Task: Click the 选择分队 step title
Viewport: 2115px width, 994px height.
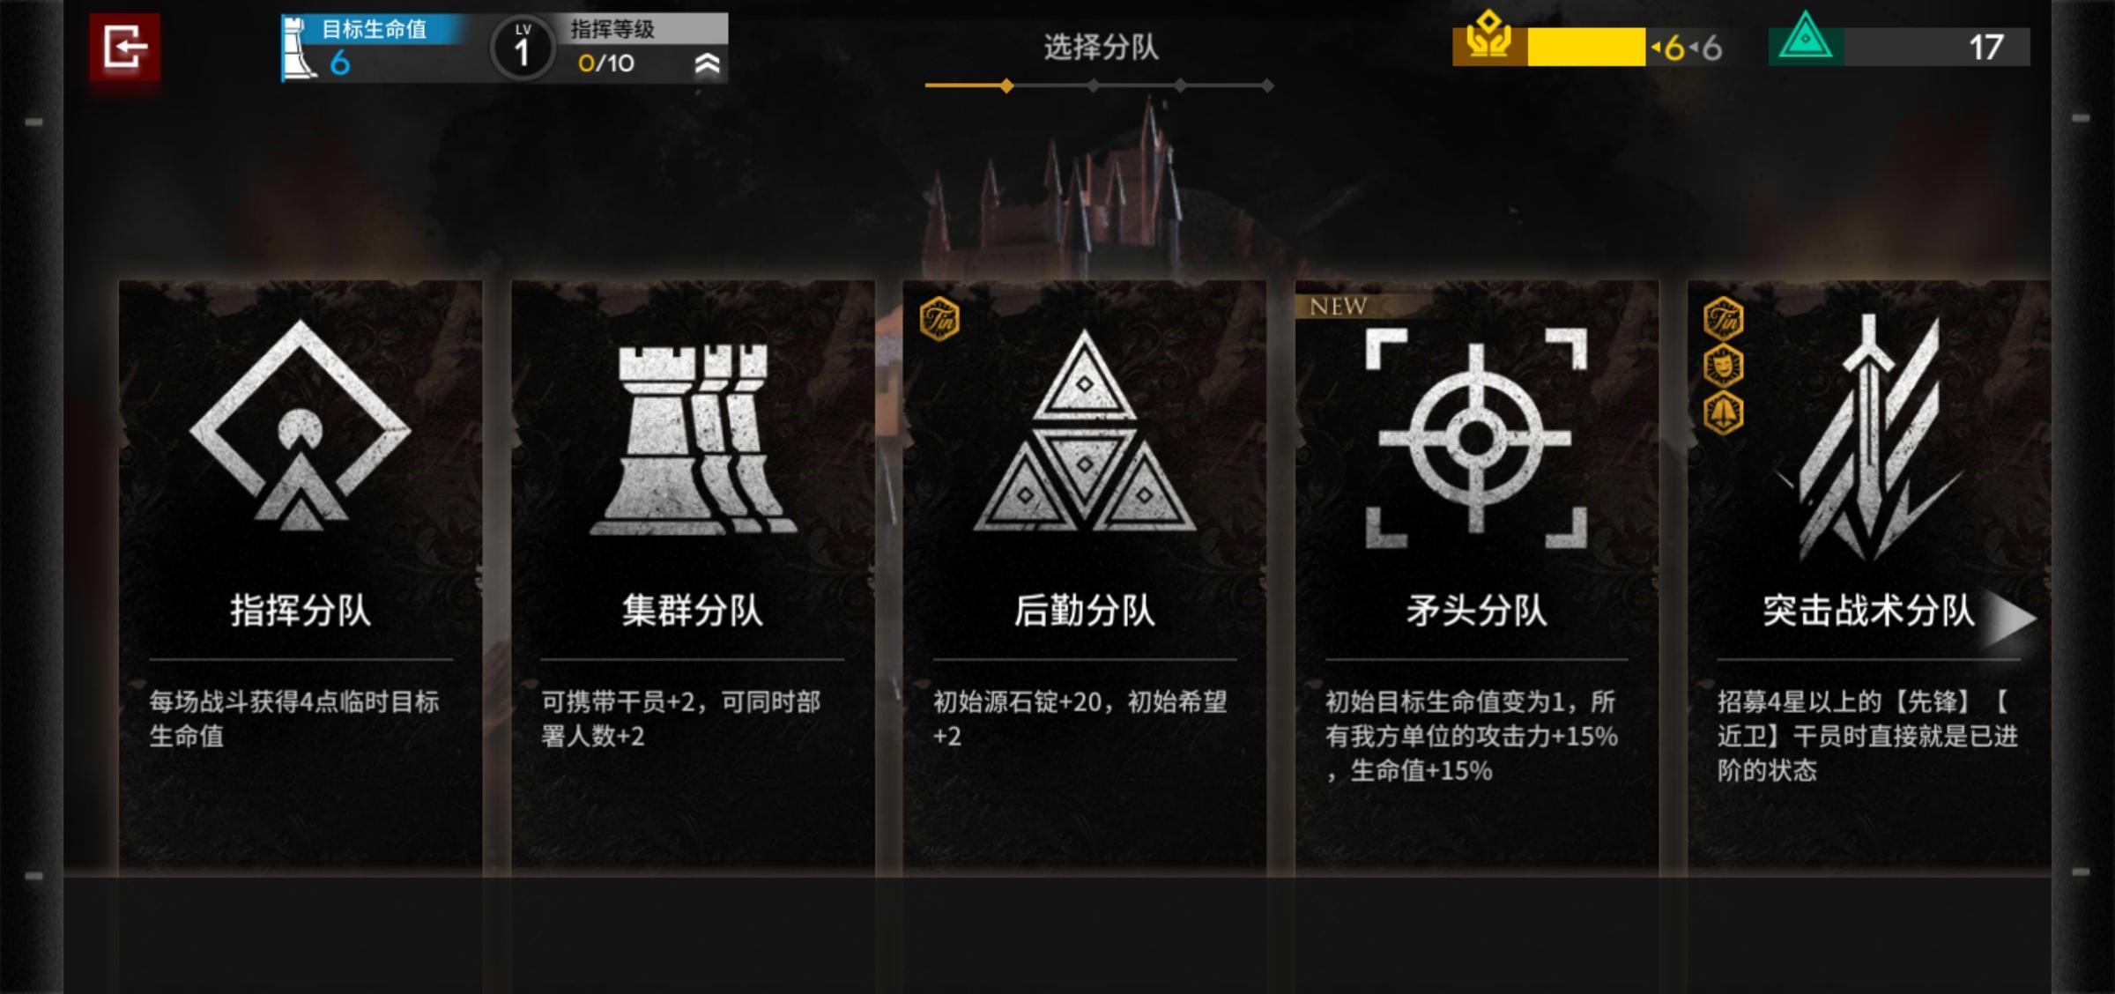Action: [1101, 47]
